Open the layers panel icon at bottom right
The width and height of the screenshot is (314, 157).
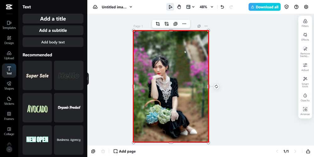308,151
